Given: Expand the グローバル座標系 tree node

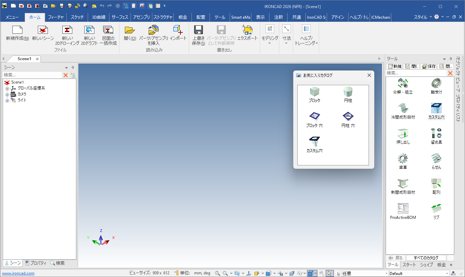Looking at the screenshot, I should pyautogui.click(x=7, y=89).
